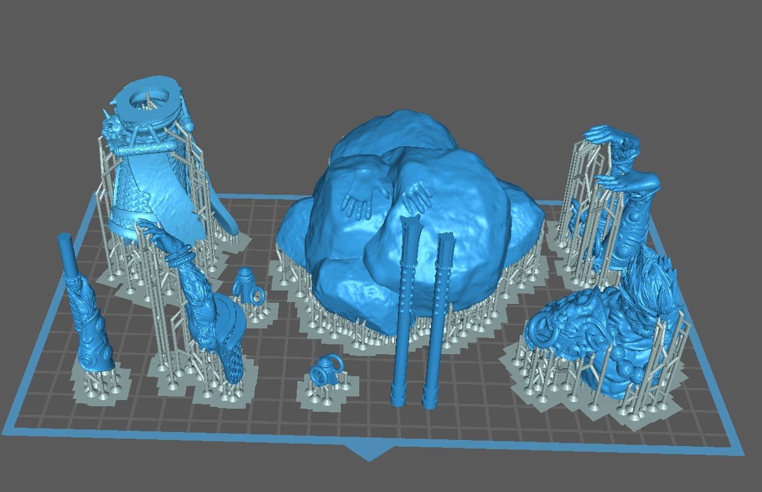Select the right staff of the two upright poles
This screenshot has width=762, height=492.
(x=440, y=320)
